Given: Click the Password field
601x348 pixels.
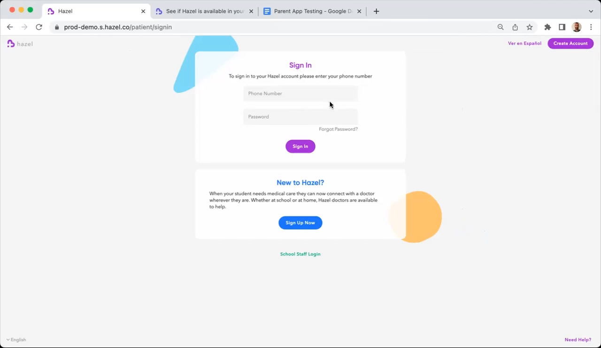Looking at the screenshot, I should (x=300, y=117).
